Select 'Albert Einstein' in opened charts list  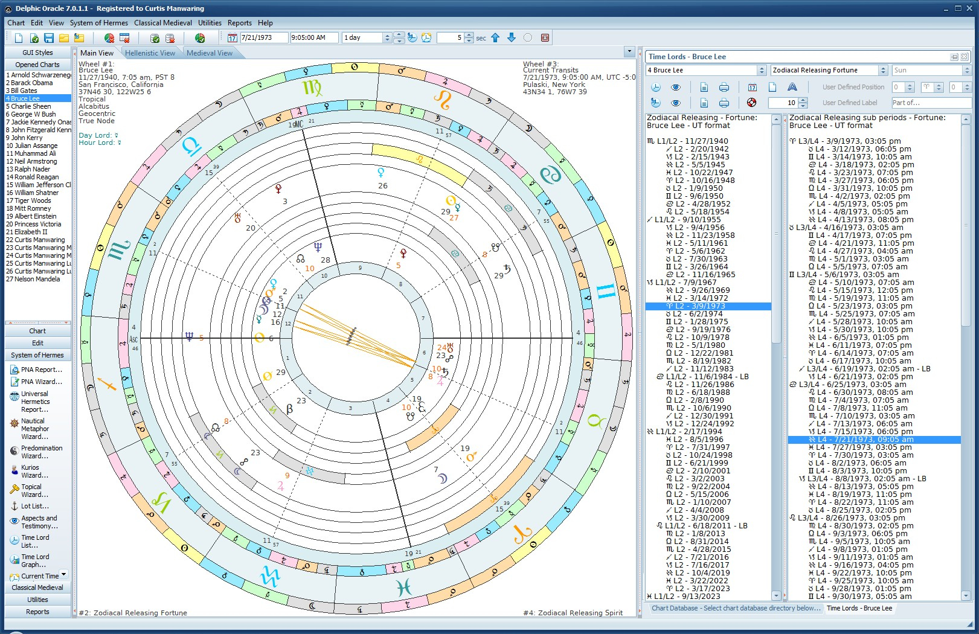(37, 216)
